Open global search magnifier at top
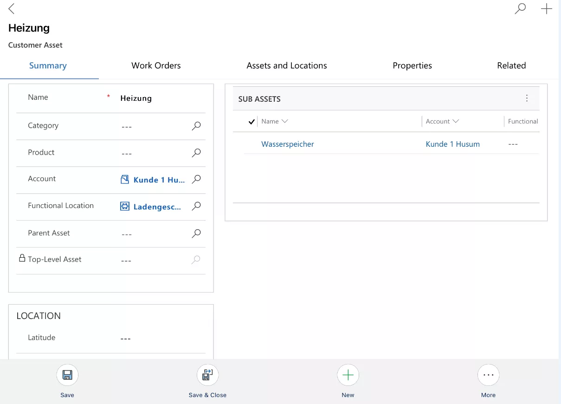 pos(520,8)
